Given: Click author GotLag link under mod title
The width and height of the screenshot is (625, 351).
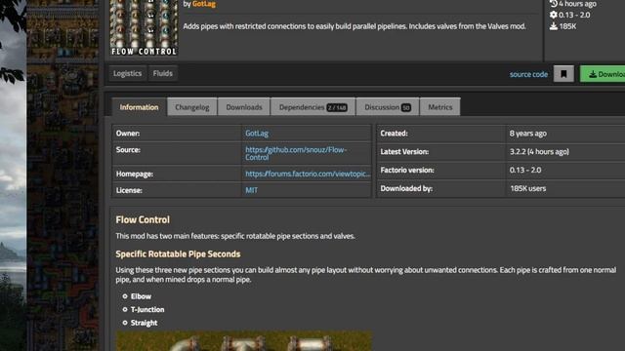Looking at the screenshot, I should (204, 4).
